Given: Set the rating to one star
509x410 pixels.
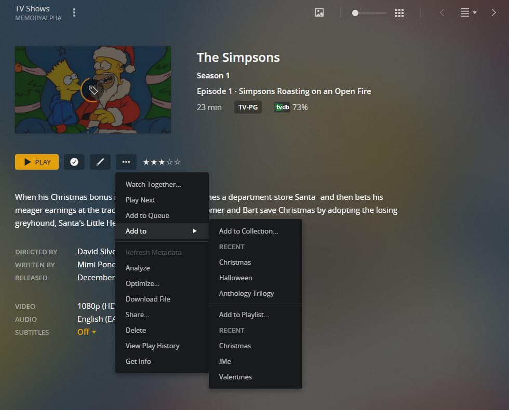Looking at the screenshot, I should tap(146, 162).
